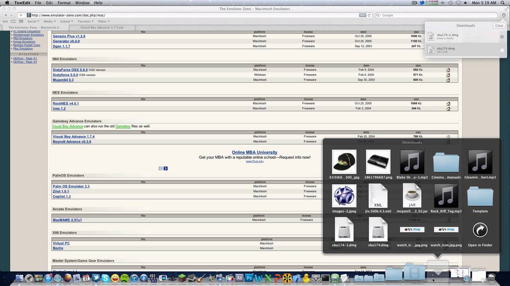Screen dimensions: 510x286
Task: Expand the Media bookmarks dropdown
Action: 49,21
